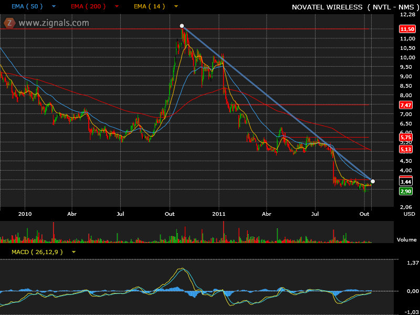Click the 11,00 value on the price axis

point(407,38)
